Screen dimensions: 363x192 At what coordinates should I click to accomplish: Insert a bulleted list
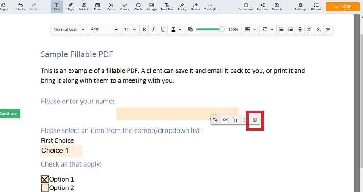(290, 30)
